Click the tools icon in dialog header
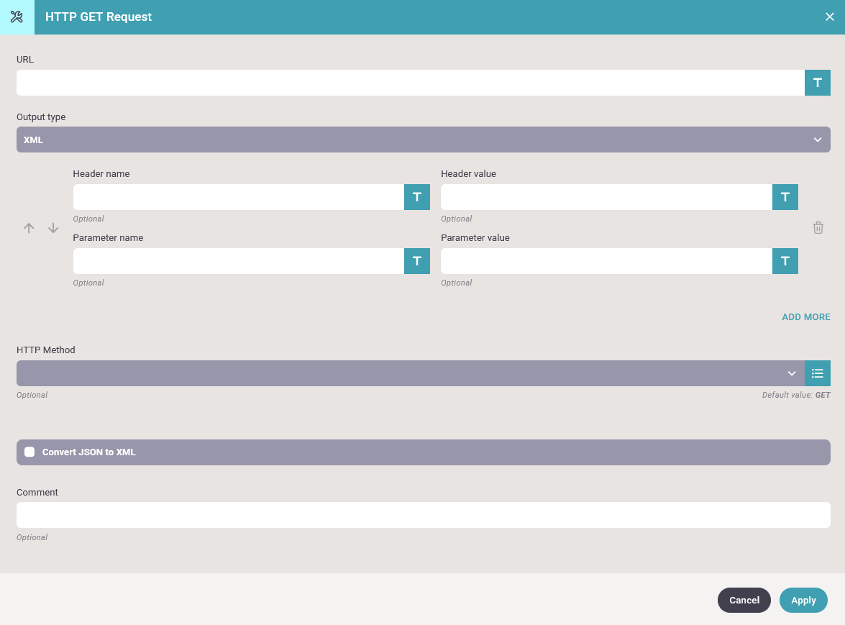This screenshot has width=845, height=625. point(17,17)
